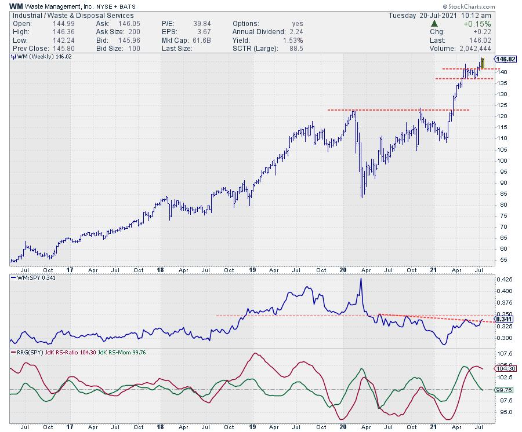Click Industrial / Waste & Disposal Services sector text
The image size is (522, 432).
(x=72, y=16)
